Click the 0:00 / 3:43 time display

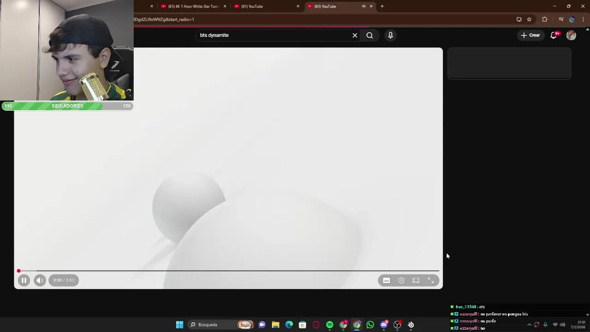pyautogui.click(x=64, y=280)
